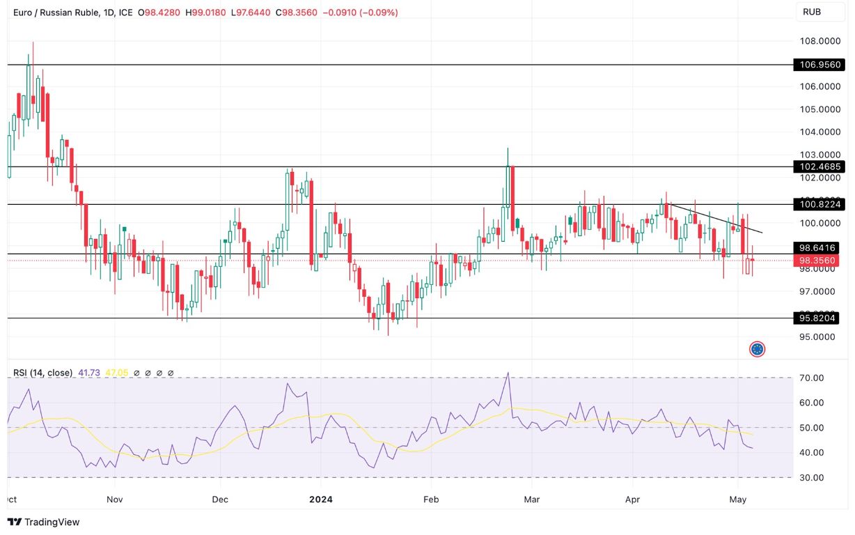855x535 pixels.
Task: Click the 60.00 RSI axis label
Action: point(813,403)
